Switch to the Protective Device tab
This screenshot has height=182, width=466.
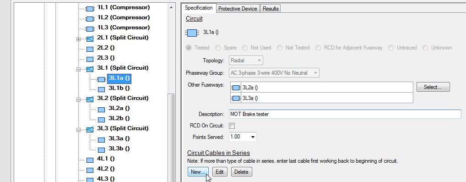coord(238,9)
